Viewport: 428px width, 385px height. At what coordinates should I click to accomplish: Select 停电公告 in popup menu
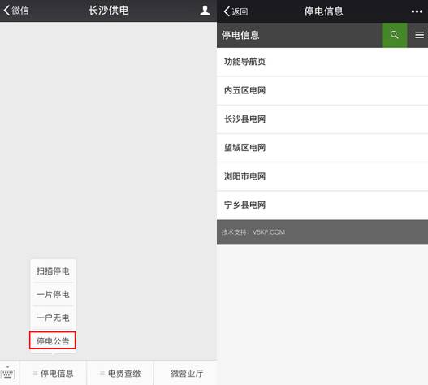pyautogui.click(x=53, y=340)
